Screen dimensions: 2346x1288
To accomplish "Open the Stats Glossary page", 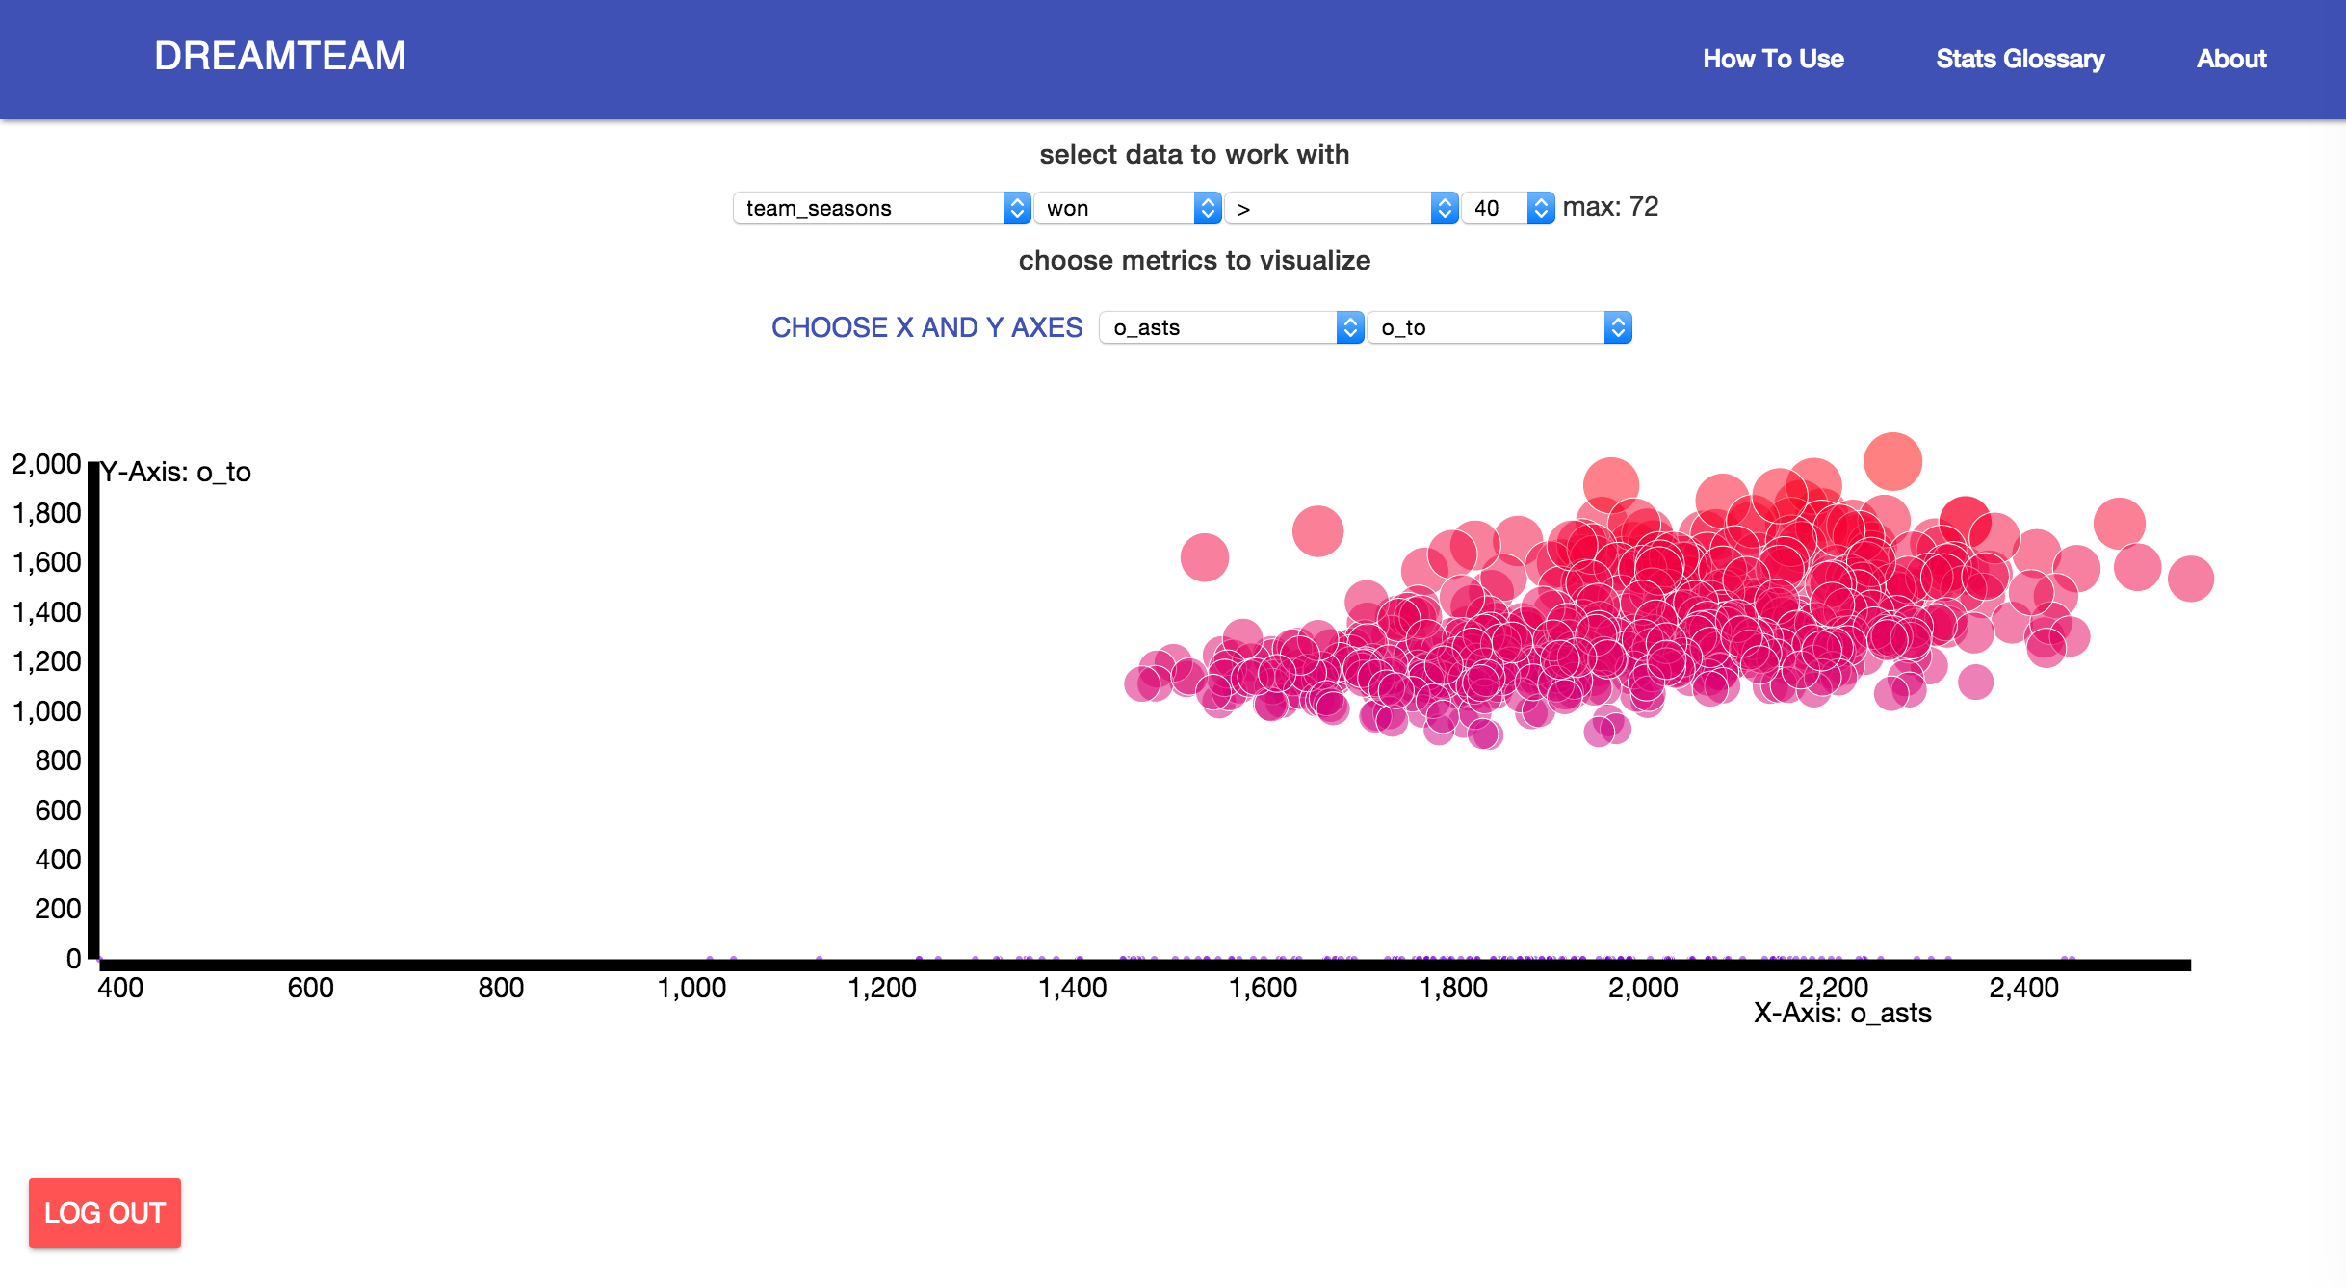I will tap(2020, 59).
